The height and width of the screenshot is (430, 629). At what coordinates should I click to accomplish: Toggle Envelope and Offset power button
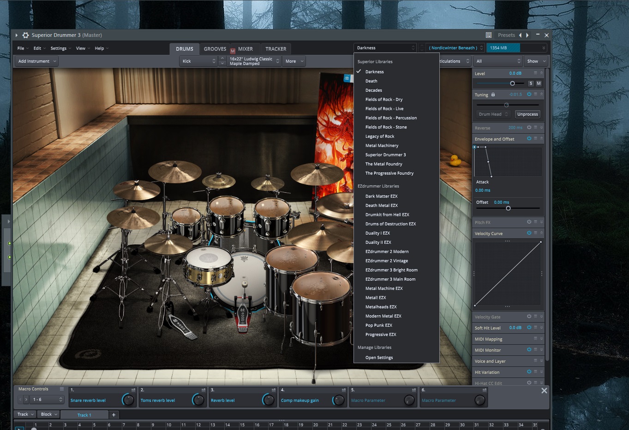pos(529,138)
